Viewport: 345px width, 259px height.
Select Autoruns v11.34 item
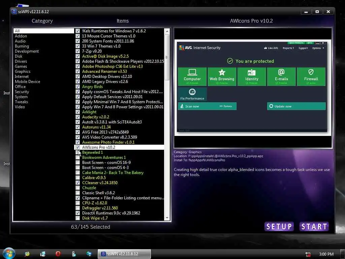coord(96,127)
